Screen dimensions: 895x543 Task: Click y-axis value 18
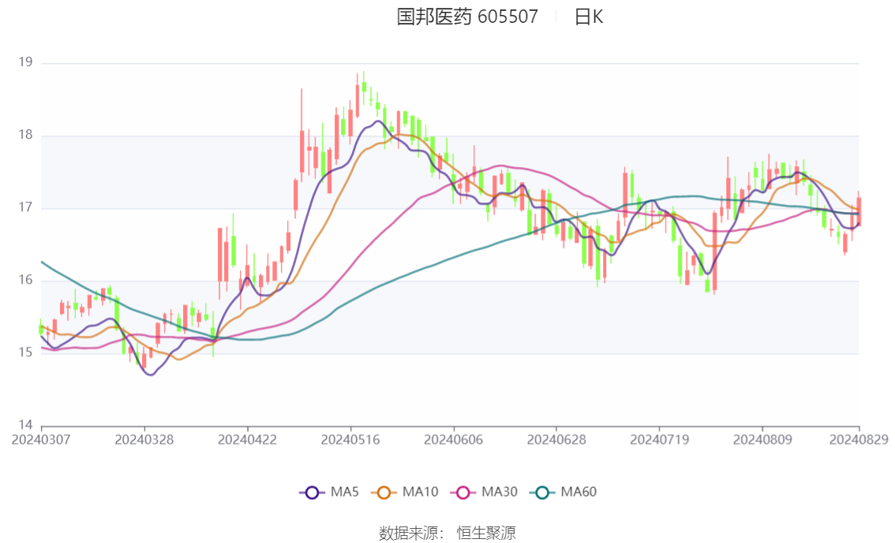pyautogui.click(x=26, y=135)
